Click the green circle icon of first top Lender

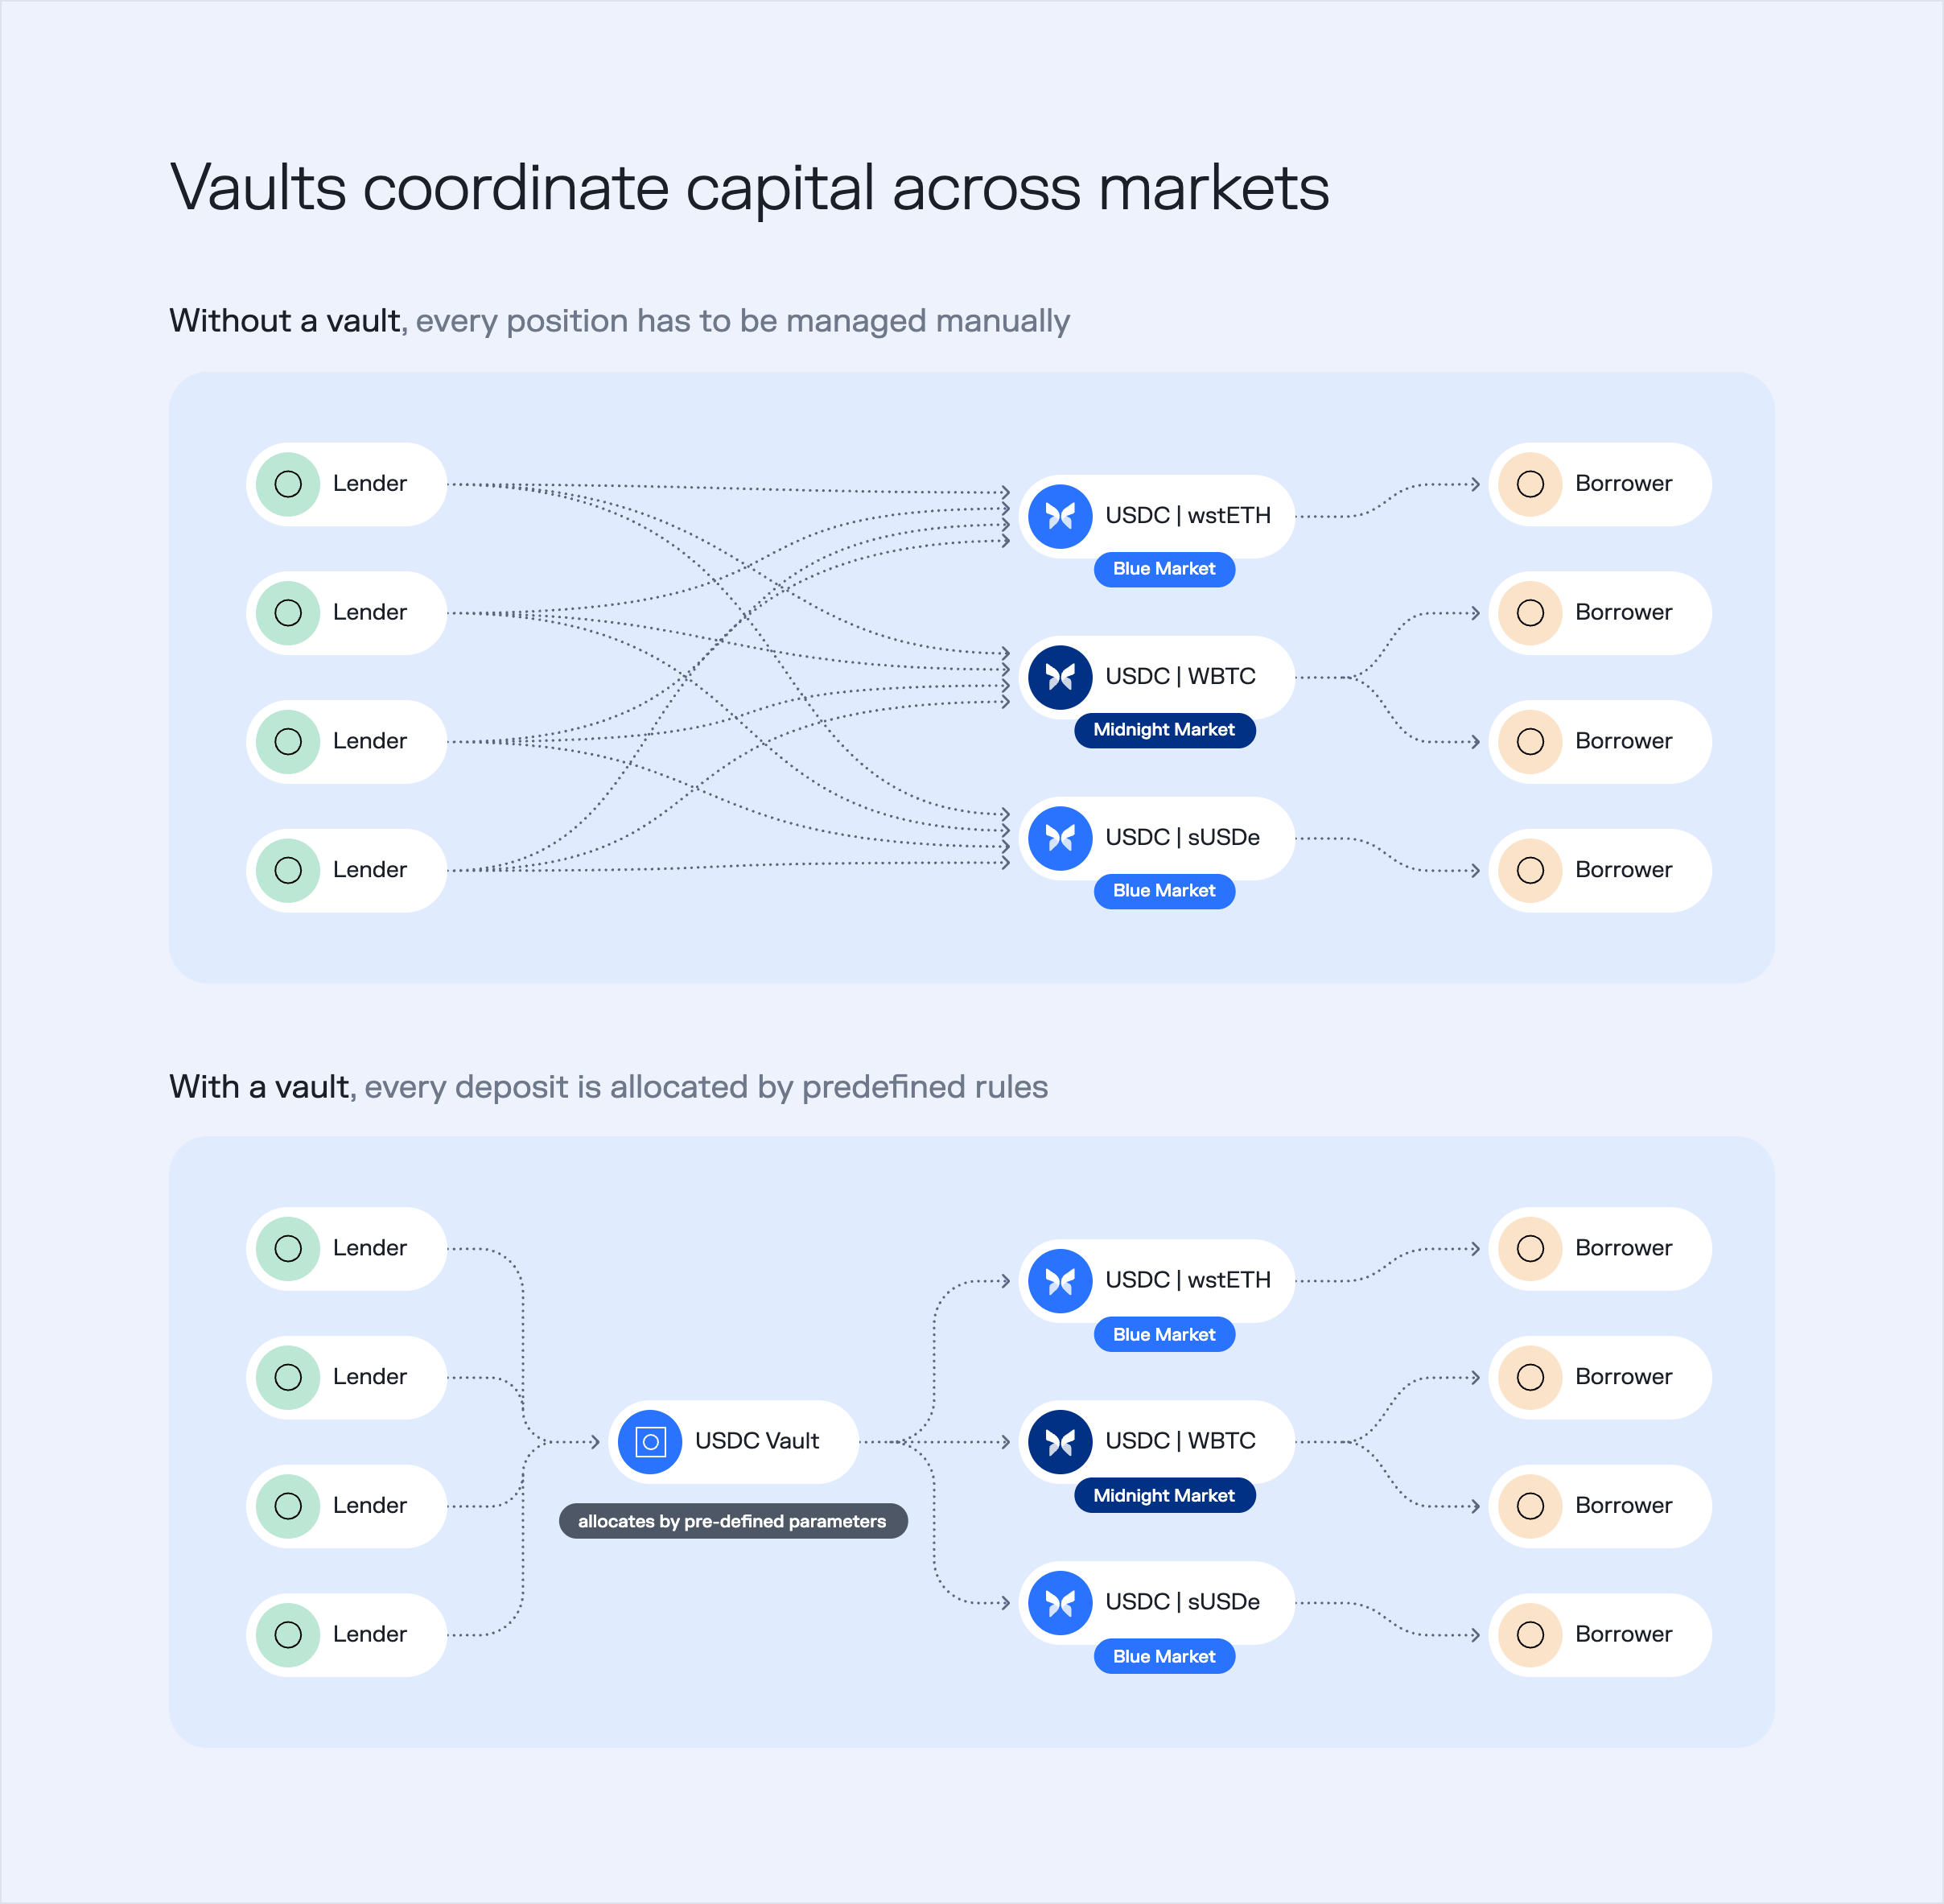point(288,484)
